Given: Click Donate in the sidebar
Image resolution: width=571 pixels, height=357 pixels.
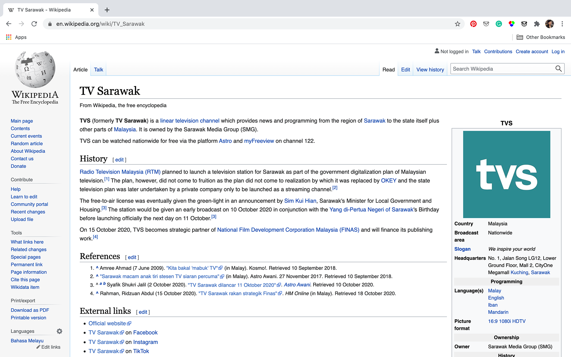Looking at the screenshot, I should [18, 166].
